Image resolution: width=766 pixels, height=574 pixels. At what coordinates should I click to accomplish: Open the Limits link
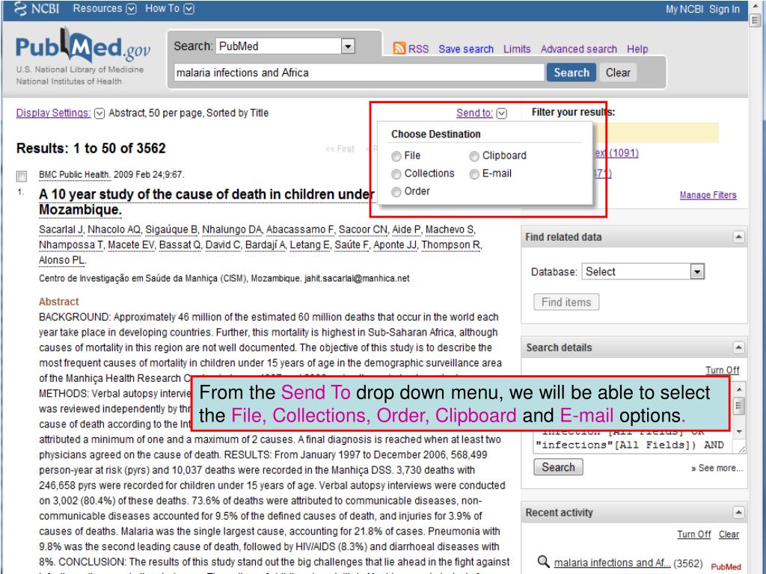click(517, 49)
